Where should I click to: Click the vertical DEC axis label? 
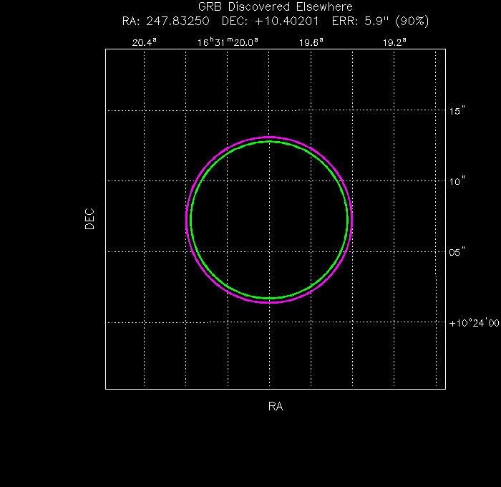pos(89,219)
